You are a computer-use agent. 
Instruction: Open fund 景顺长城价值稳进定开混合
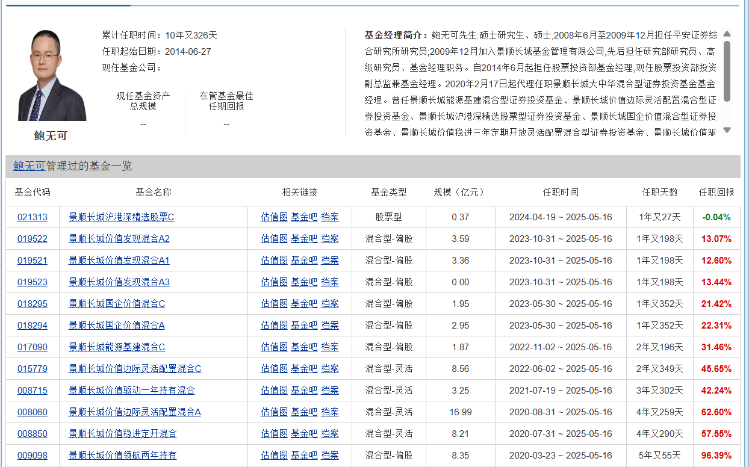tap(123, 434)
